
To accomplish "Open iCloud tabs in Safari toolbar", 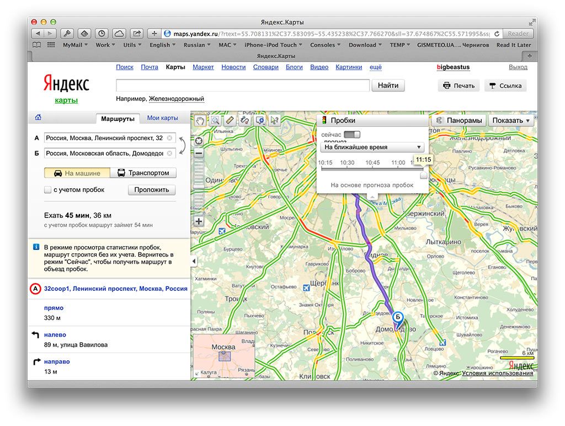I will (119, 34).
